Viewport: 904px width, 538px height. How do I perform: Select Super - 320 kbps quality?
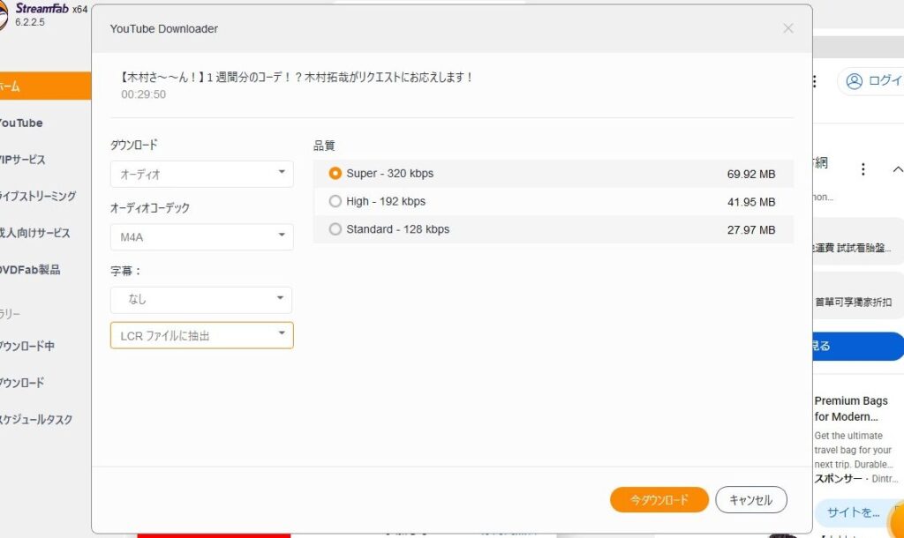pos(335,174)
